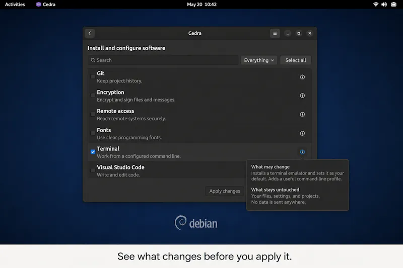The height and width of the screenshot is (268, 403).
Task: Enable the Git checkbox
Action: pos(93,77)
